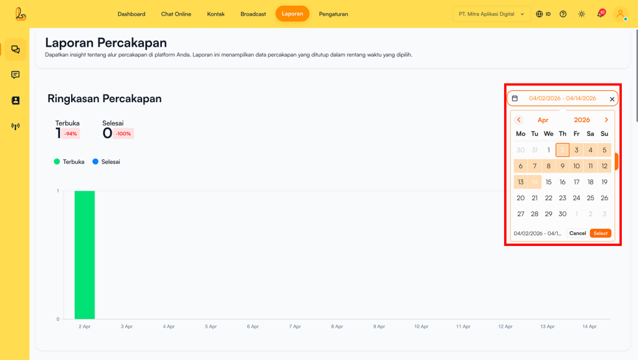Image resolution: width=638 pixels, height=360 pixels.
Task: Open the conversations icon in left sidebar
Action: pyautogui.click(x=16, y=50)
